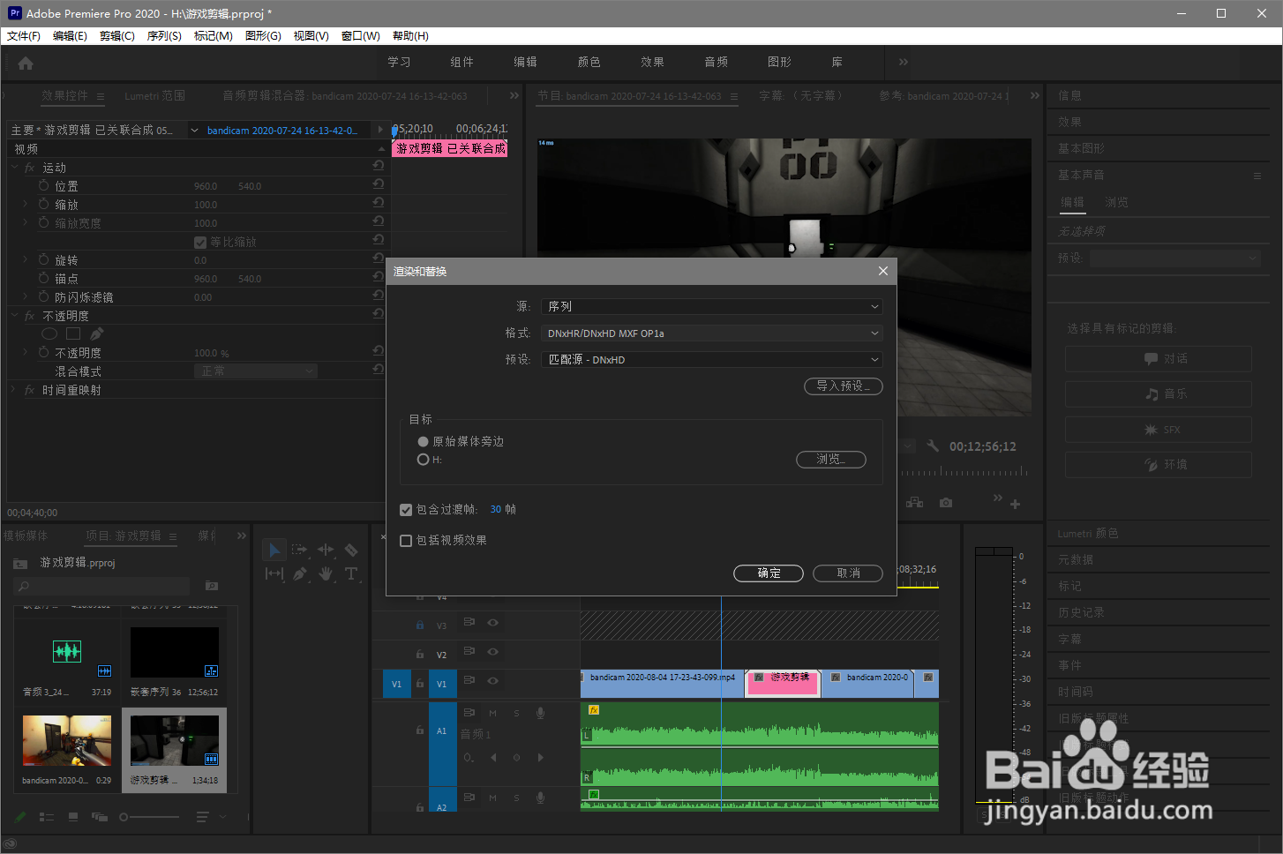The height and width of the screenshot is (854, 1283).
Task: Create 4-point polygon mask under 不透明度
Action: pos(73,333)
